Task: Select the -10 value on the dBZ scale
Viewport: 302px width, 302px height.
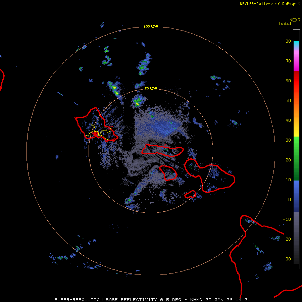Action: coord(287,219)
